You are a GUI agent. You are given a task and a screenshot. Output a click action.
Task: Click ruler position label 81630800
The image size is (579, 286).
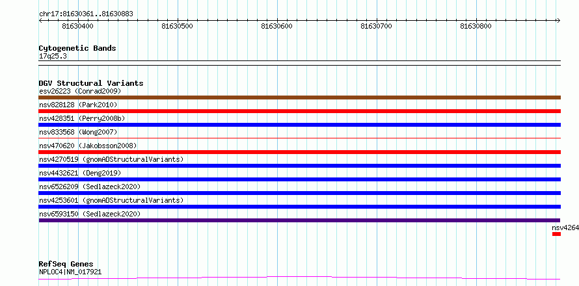tap(476, 26)
